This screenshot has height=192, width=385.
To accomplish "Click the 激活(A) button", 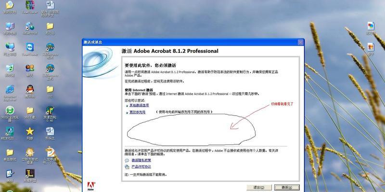I will point(287,187).
